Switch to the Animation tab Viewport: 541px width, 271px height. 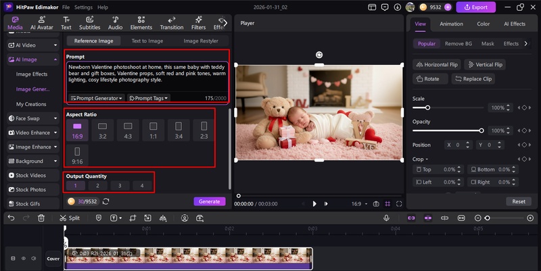[451, 24]
